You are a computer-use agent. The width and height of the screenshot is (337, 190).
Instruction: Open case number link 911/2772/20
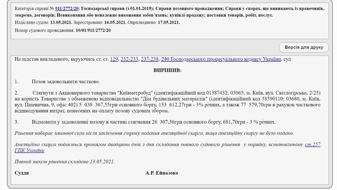point(67,9)
